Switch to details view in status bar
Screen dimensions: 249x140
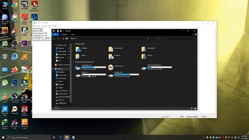pyautogui.click(x=192, y=108)
